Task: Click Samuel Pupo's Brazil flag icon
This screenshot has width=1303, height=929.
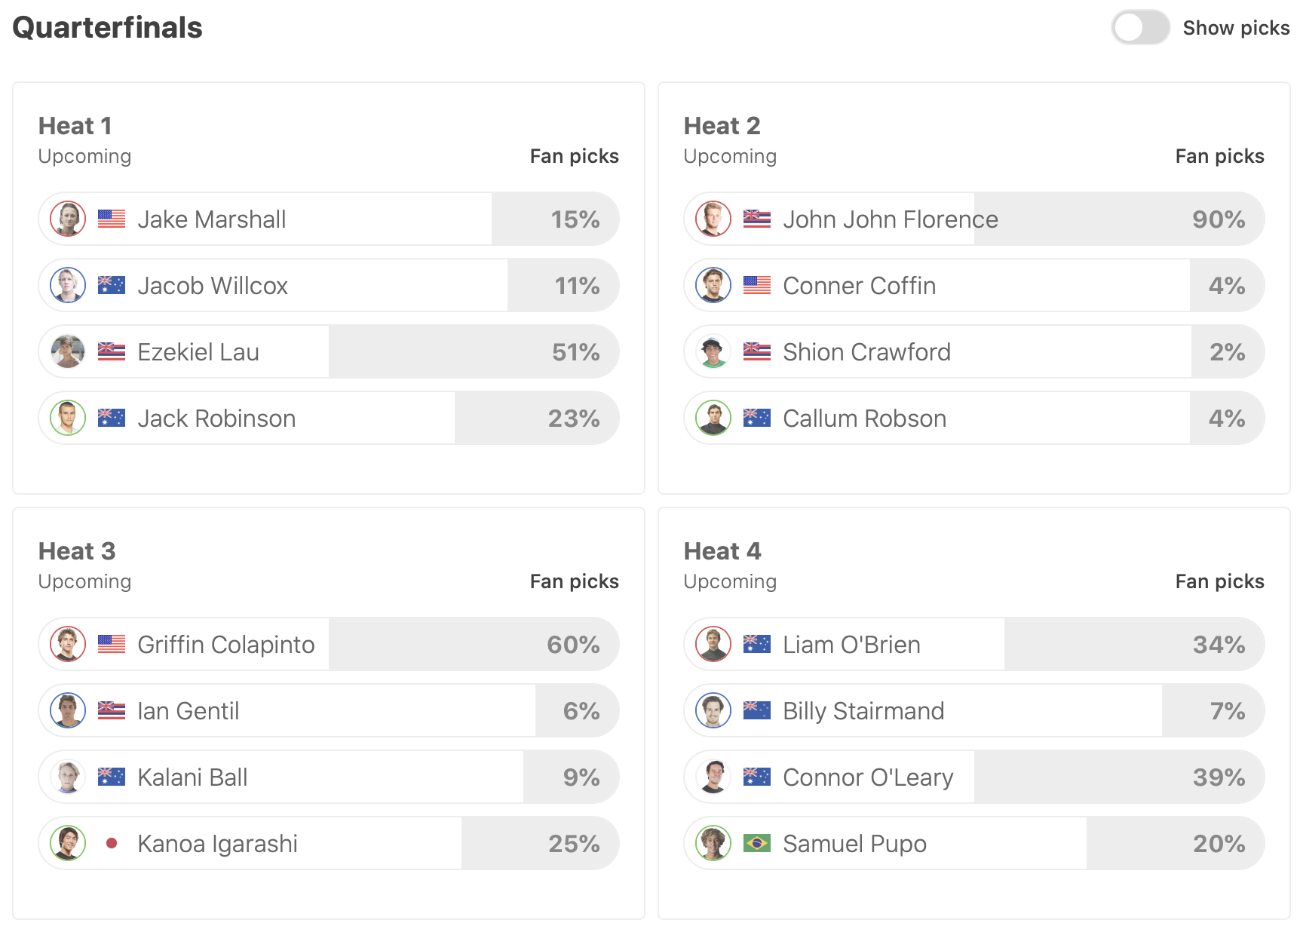Action: 756,844
